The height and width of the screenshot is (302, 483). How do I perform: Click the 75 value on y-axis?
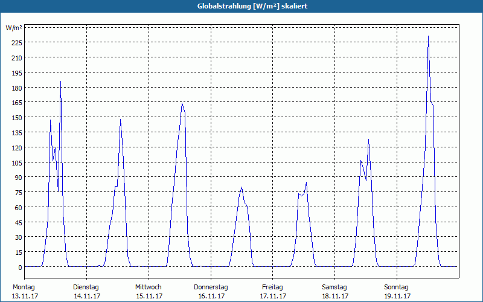(x=19, y=192)
